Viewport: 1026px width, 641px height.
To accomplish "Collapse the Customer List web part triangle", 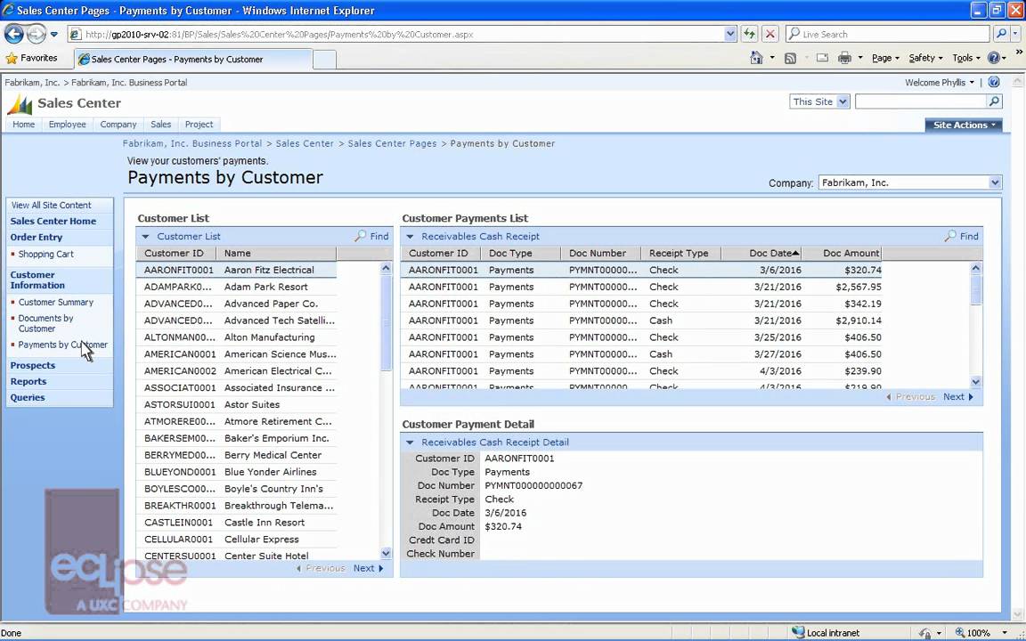I will point(146,236).
